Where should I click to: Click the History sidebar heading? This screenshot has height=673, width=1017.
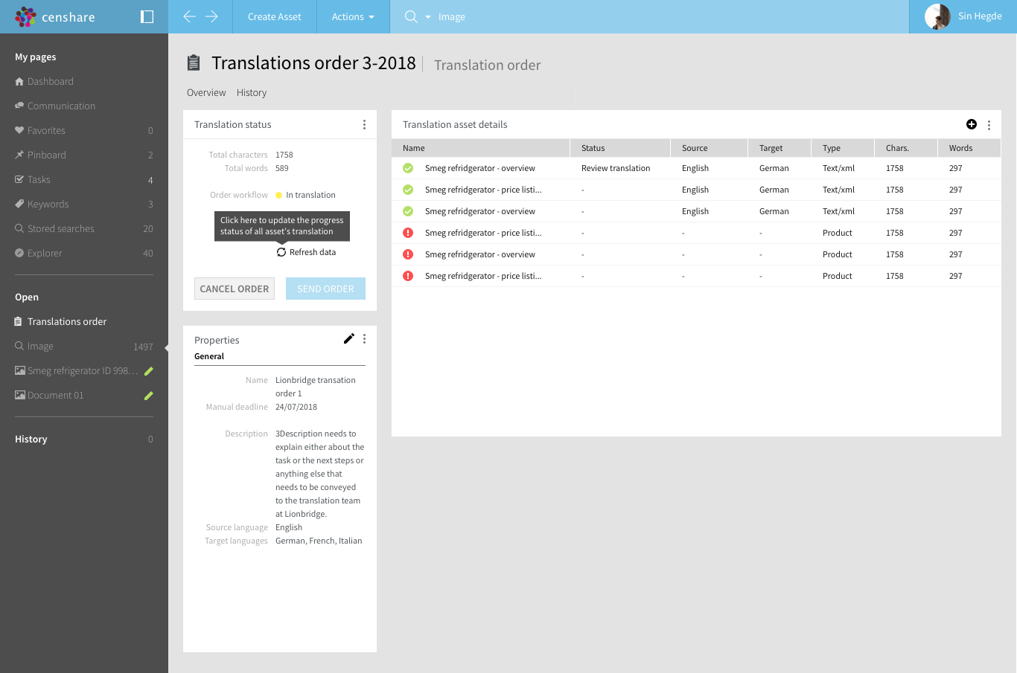coord(31,439)
